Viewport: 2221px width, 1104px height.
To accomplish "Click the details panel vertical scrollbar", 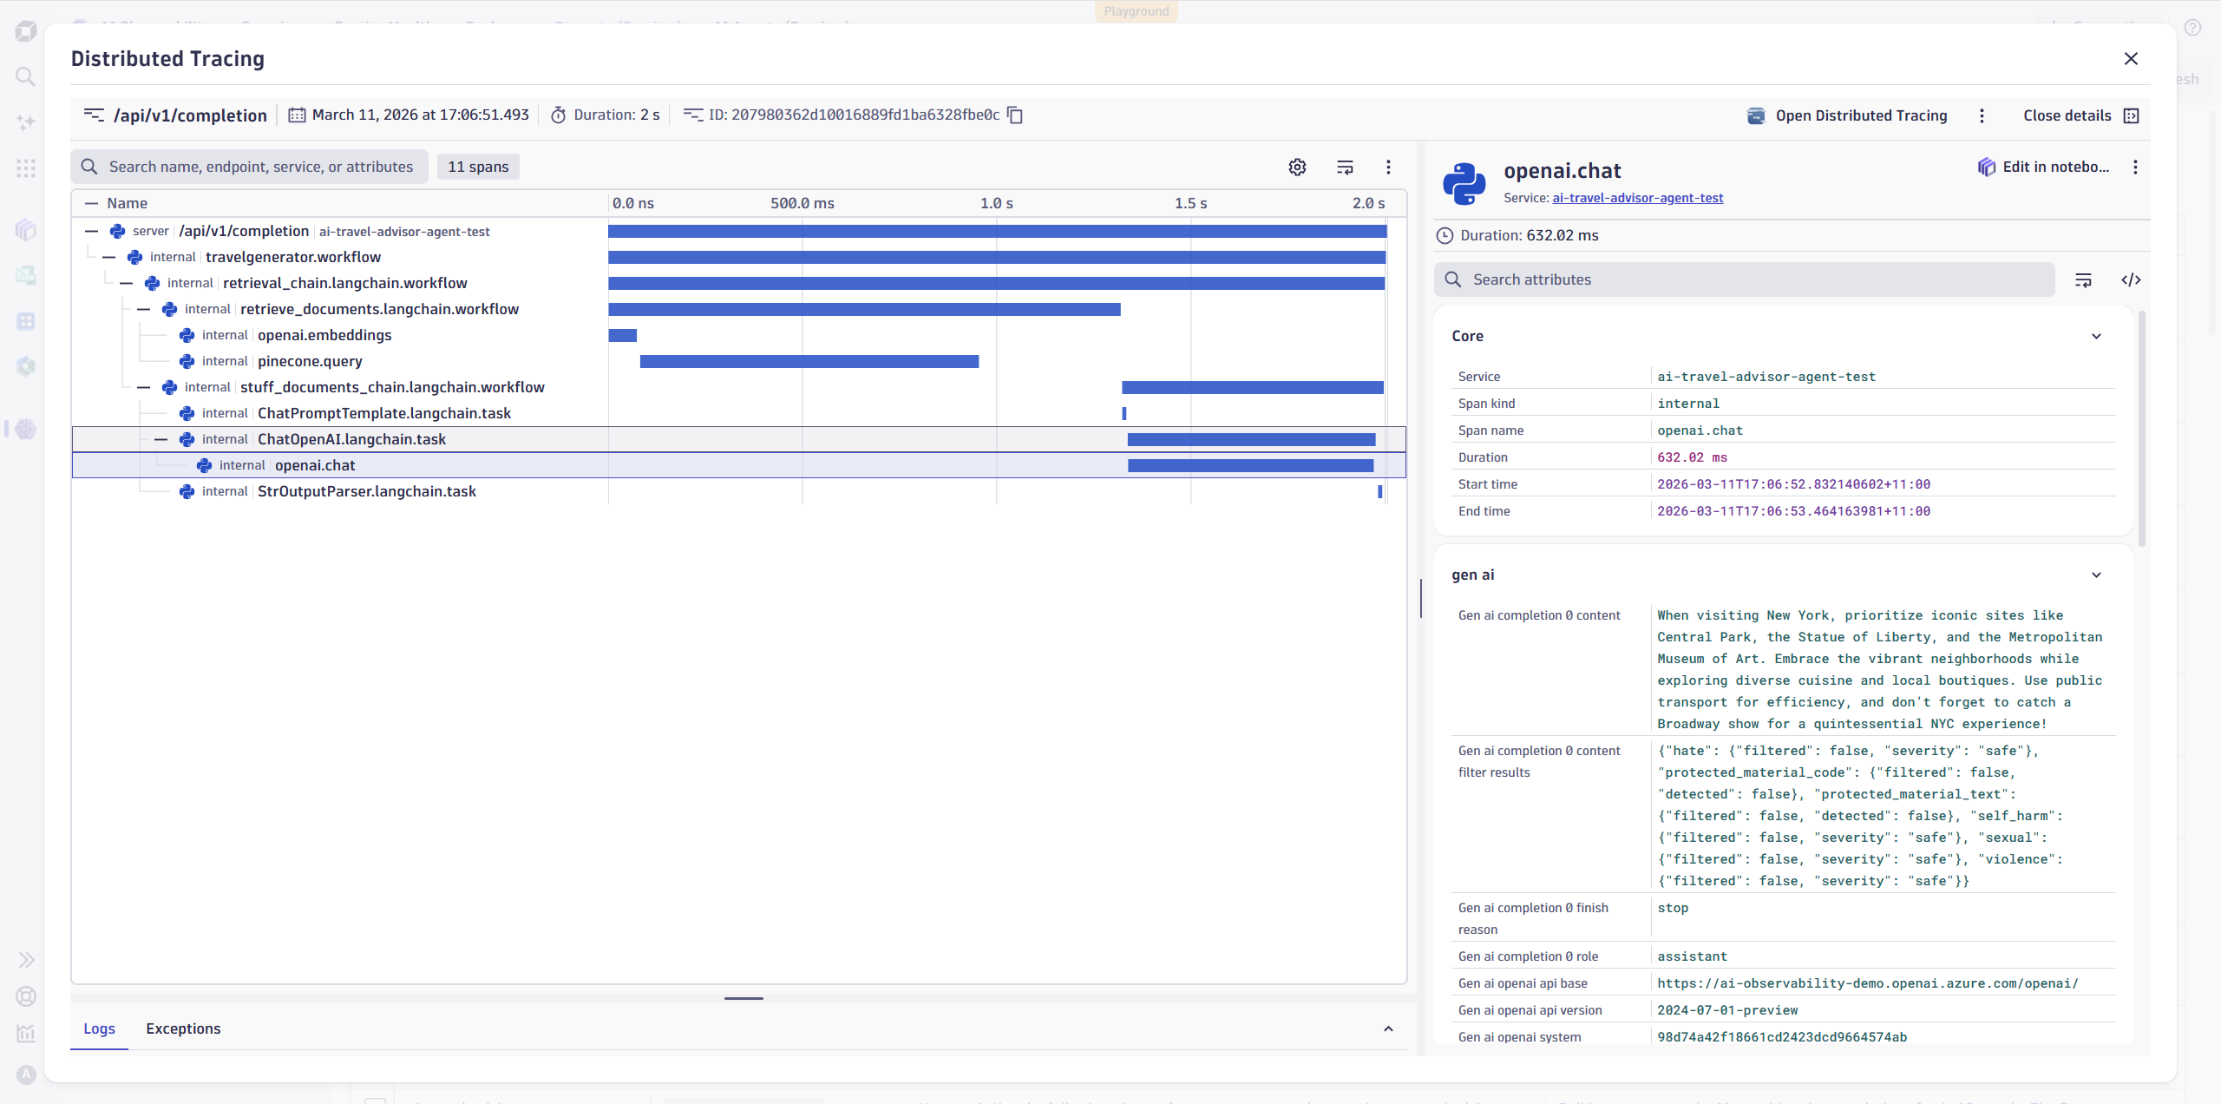I will point(2142,430).
